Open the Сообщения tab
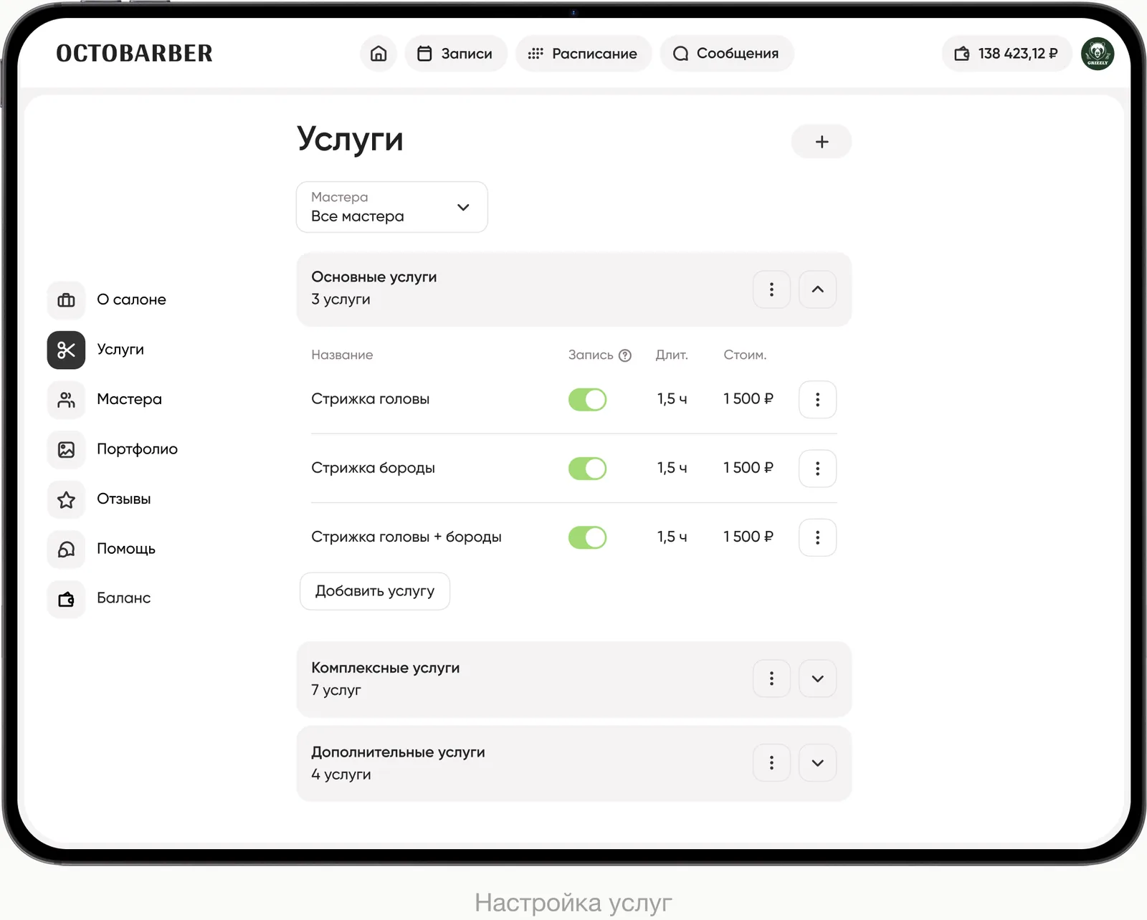Viewport: 1147px width, 920px height. point(726,54)
